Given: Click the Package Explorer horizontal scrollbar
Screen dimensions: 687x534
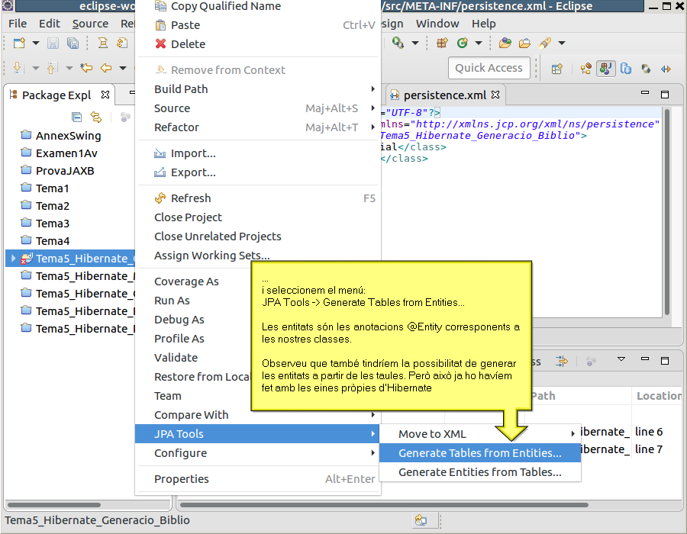Looking at the screenshot, I should pos(54,505).
